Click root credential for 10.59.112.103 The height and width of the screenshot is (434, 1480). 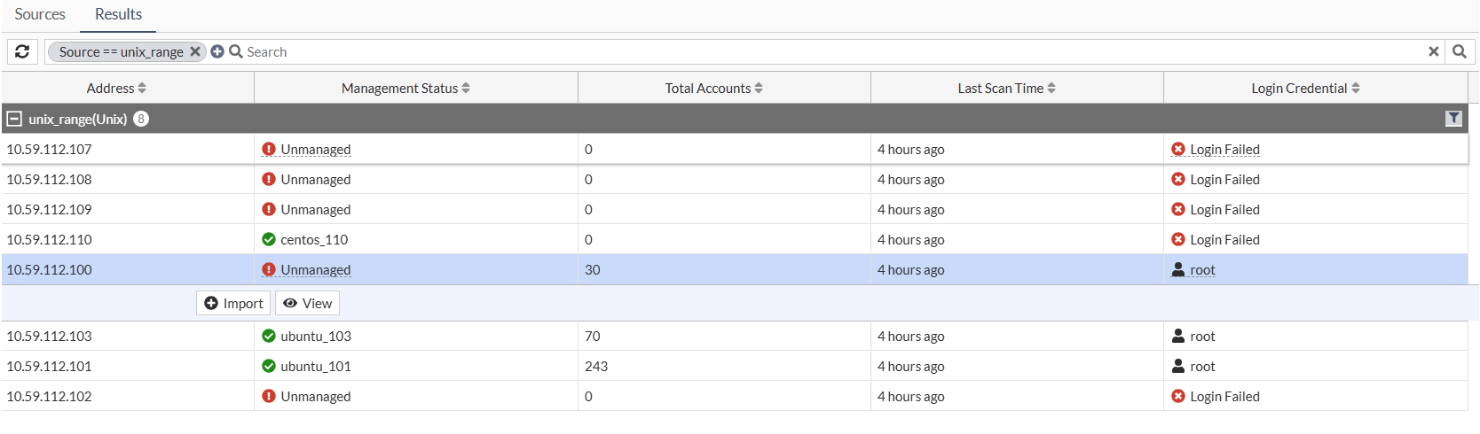(x=1202, y=336)
